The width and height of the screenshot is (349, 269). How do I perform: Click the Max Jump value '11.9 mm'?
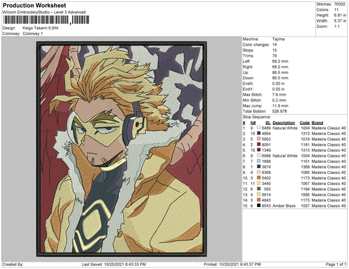[280, 106]
